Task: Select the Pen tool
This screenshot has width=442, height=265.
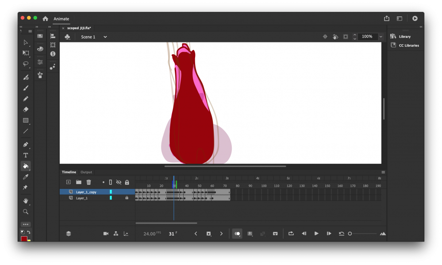Action: click(x=26, y=145)
